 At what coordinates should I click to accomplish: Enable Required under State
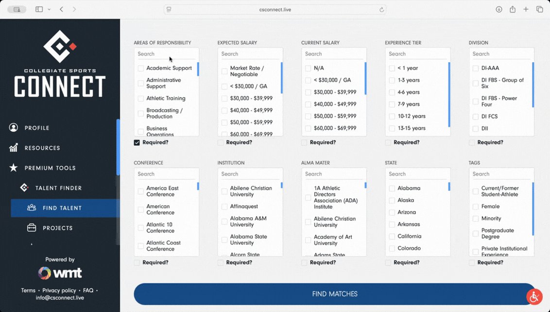pos(388,262)
